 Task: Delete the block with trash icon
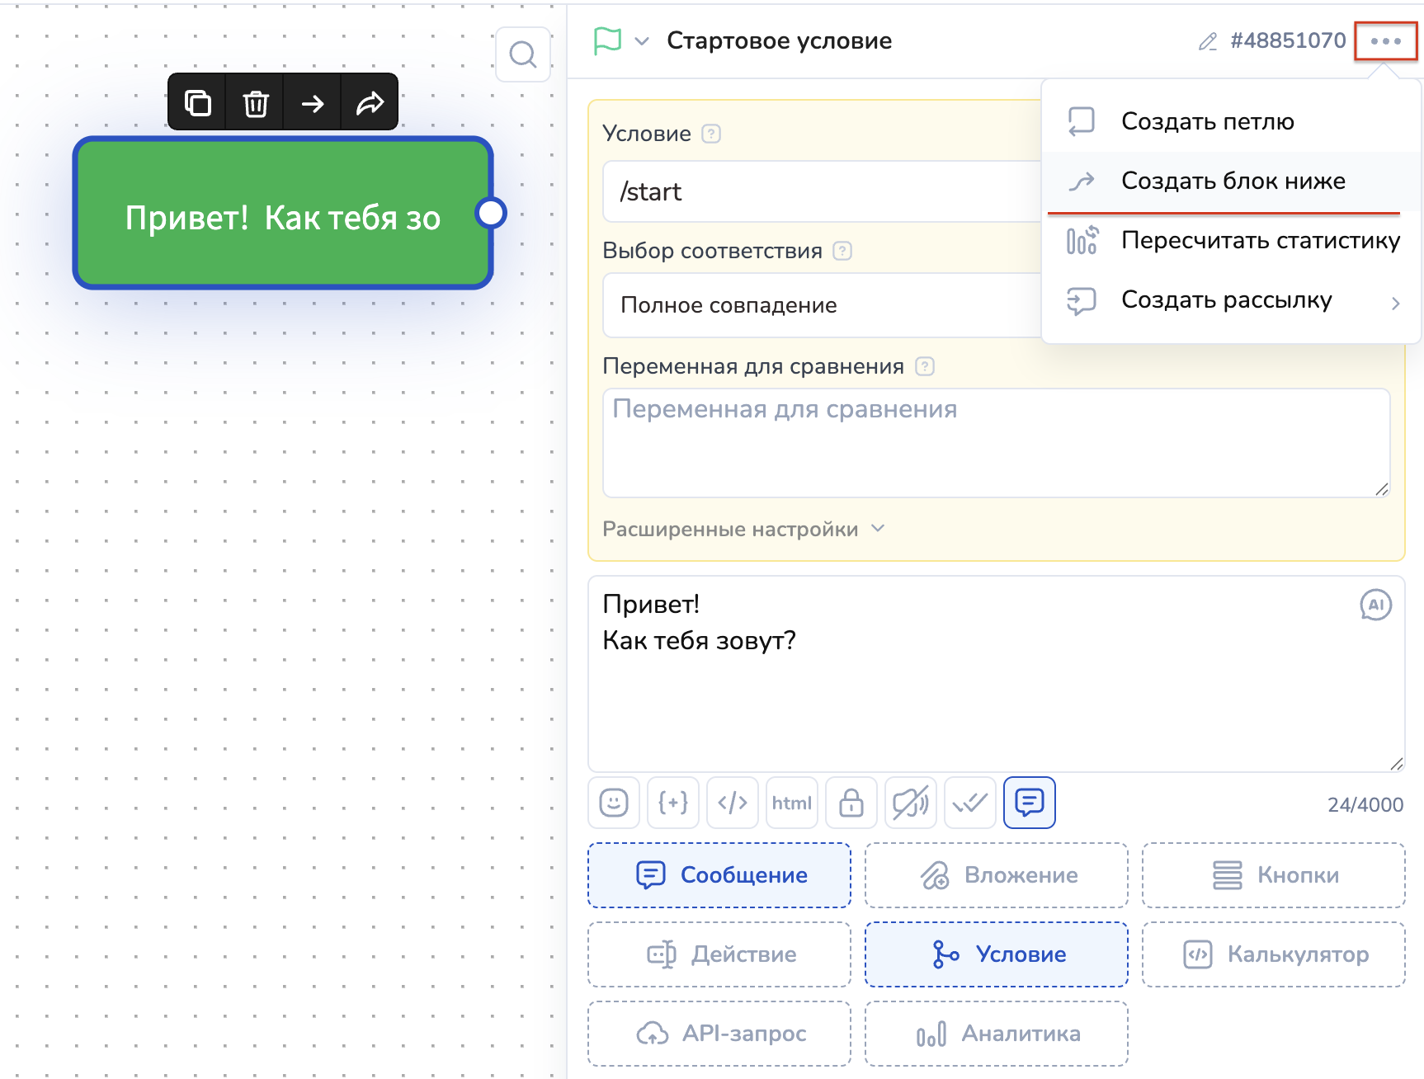point(256,103)
